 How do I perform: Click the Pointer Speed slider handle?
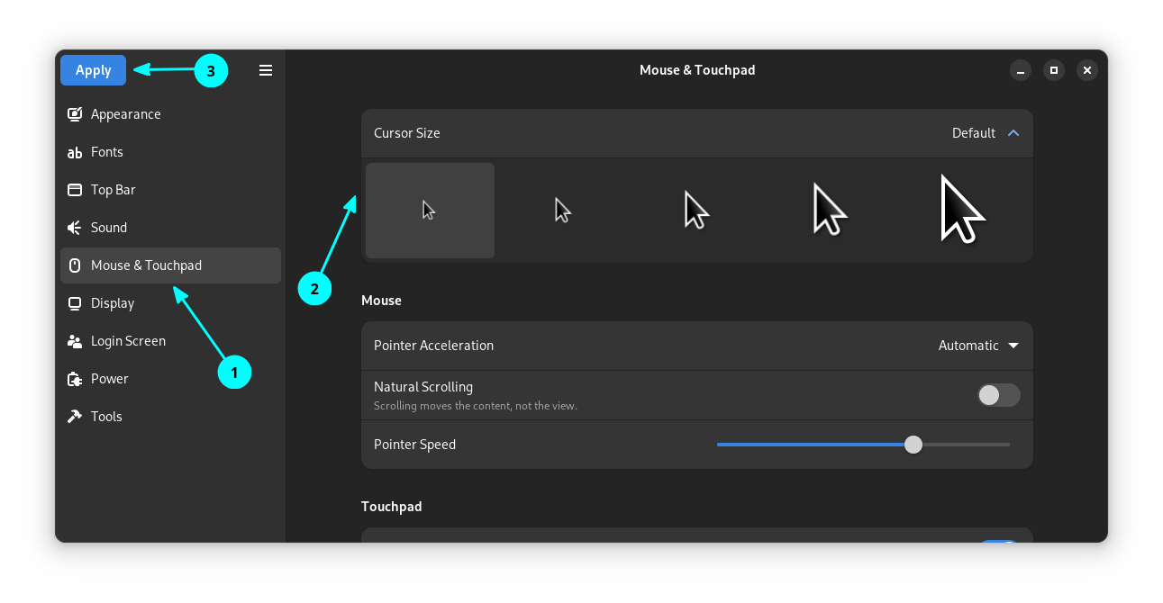(x=913, y=444)
